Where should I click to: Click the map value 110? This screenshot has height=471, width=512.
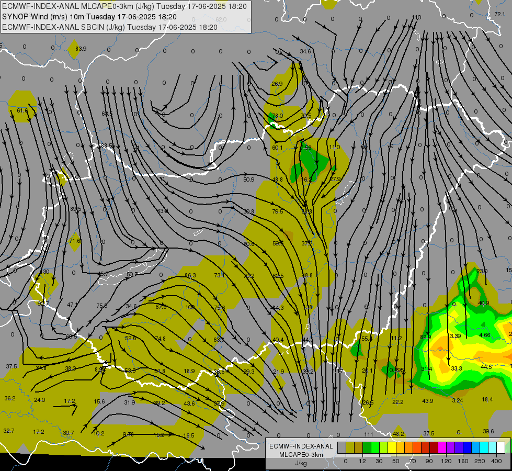pyautogui.click(x=416, y=17)
